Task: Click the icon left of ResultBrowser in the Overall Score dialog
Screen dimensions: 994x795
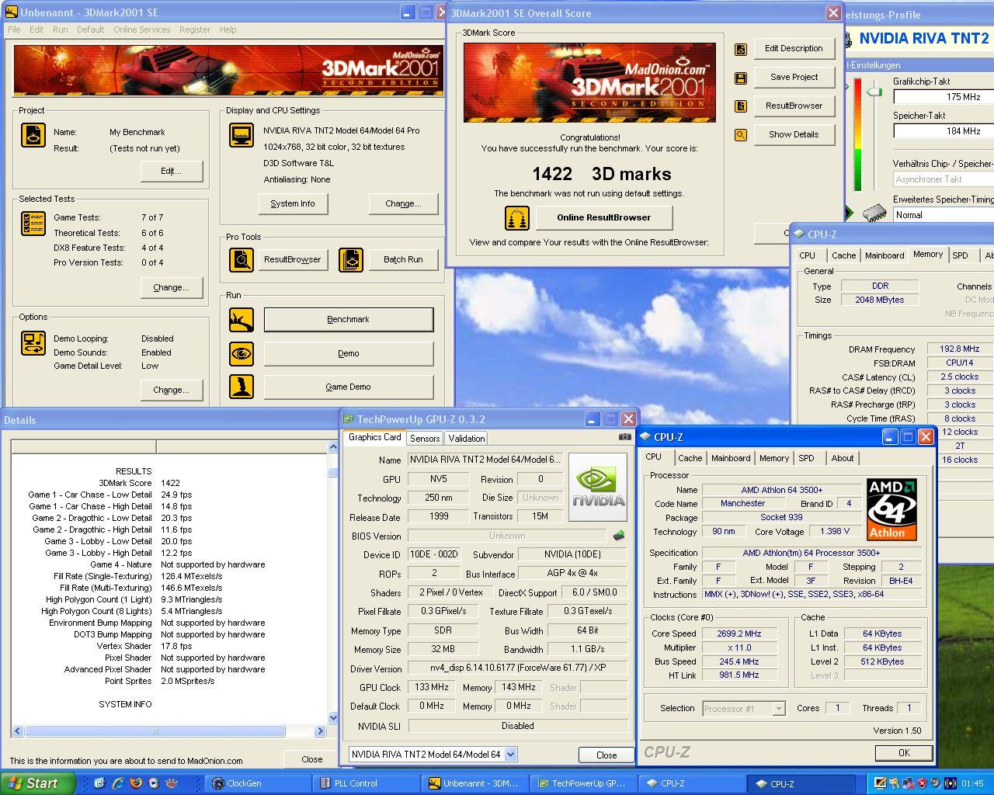Action: point(741,106)
